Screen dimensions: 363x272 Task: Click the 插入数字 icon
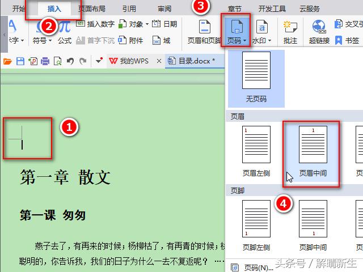click(81, 24)
